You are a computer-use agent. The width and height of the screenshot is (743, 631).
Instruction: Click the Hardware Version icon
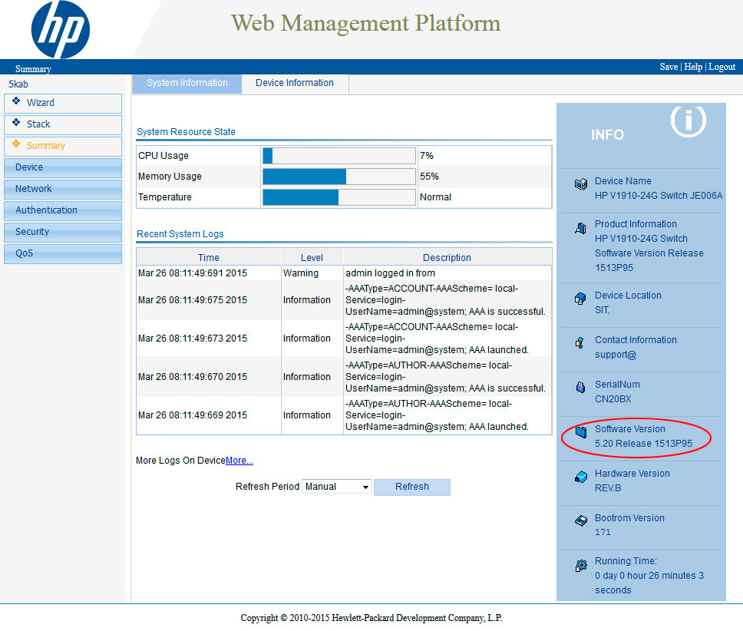coord(581,477)
